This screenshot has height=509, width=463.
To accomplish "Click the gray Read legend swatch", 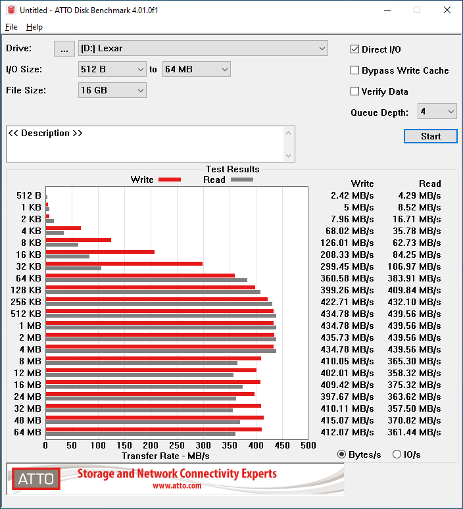I will (x=242, y=180).
